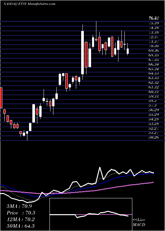Click the 53.28 price axis label
The width and height of the screenshot is (165, 231).
[154, 124]
